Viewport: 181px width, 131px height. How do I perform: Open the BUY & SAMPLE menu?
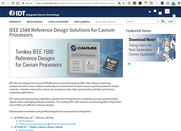tap(82, 22)
